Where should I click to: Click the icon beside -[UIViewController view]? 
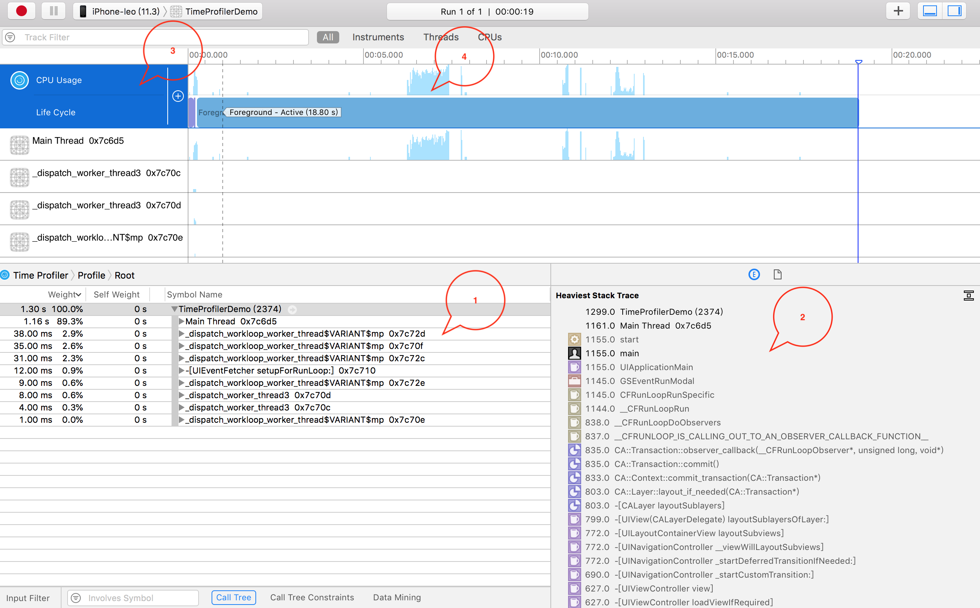pos(575,589)
